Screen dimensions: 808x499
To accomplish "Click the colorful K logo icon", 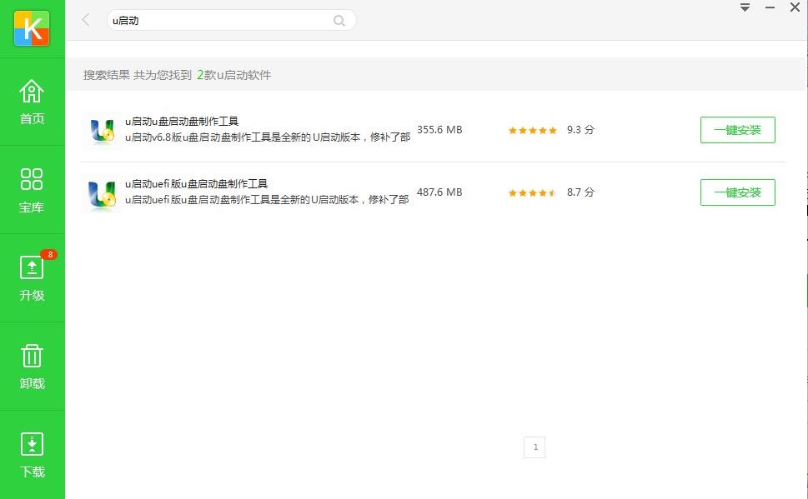I will [32, 28].
